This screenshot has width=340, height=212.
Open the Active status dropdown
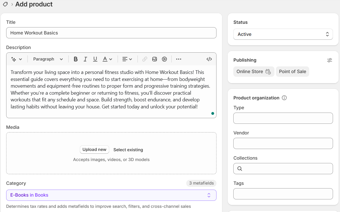pyautogui.click(x=283, y=34)
